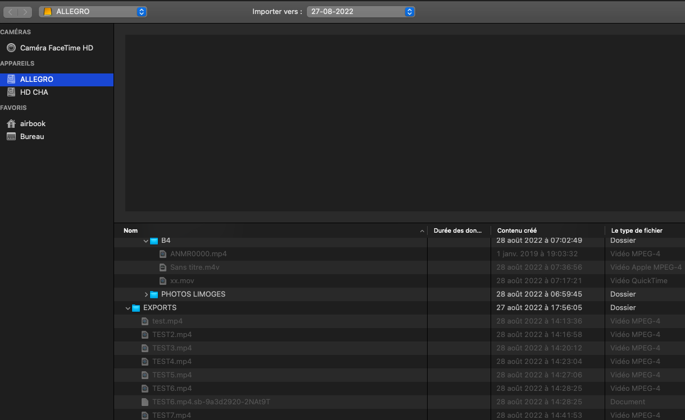Open the ALLEGRO location dropdown
685x420 pixels.
click(x=93, y=11)
